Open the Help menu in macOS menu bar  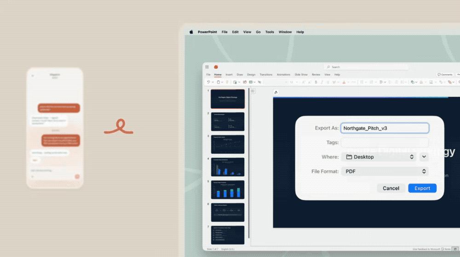point(300,32)
